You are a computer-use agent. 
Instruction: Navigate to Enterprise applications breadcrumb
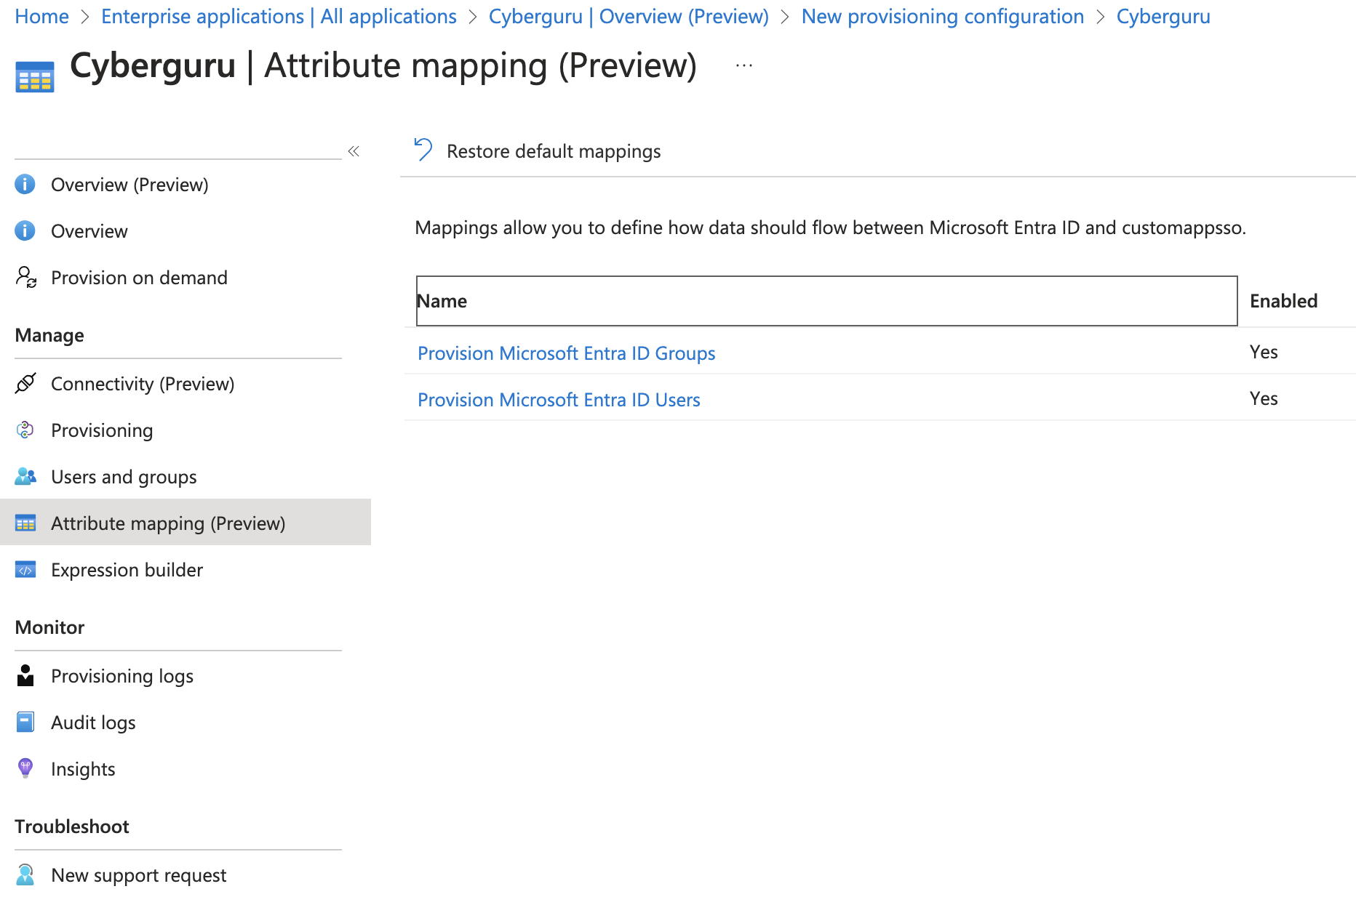tap(279, 16)
